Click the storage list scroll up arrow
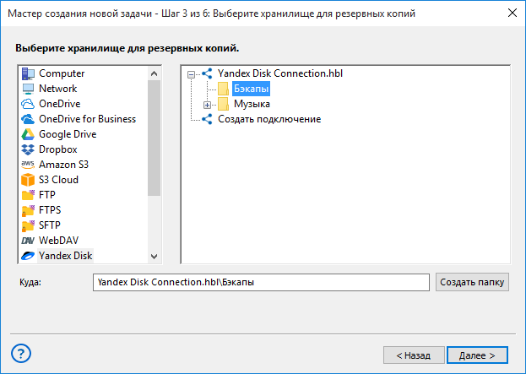 pyautogui.click(x=154, y=73)
